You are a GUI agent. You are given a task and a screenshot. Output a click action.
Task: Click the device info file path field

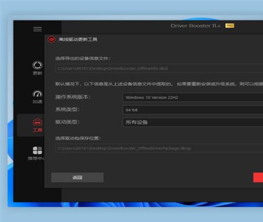click(159, 68)
